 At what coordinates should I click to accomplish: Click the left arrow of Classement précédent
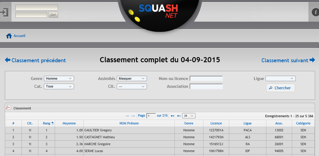pyautogui.click(x=8, y=60)
